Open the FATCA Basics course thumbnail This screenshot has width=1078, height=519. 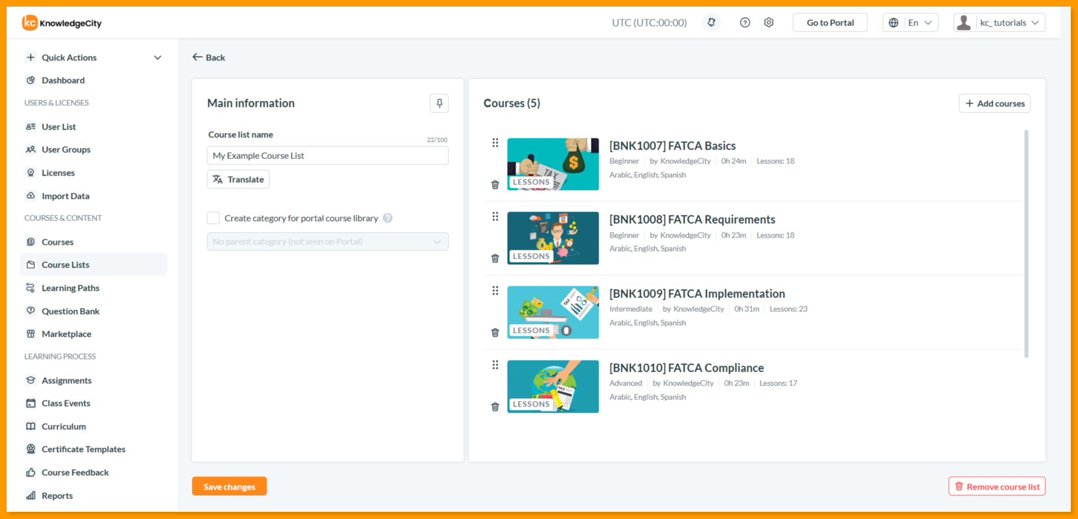tap(553, 164)
